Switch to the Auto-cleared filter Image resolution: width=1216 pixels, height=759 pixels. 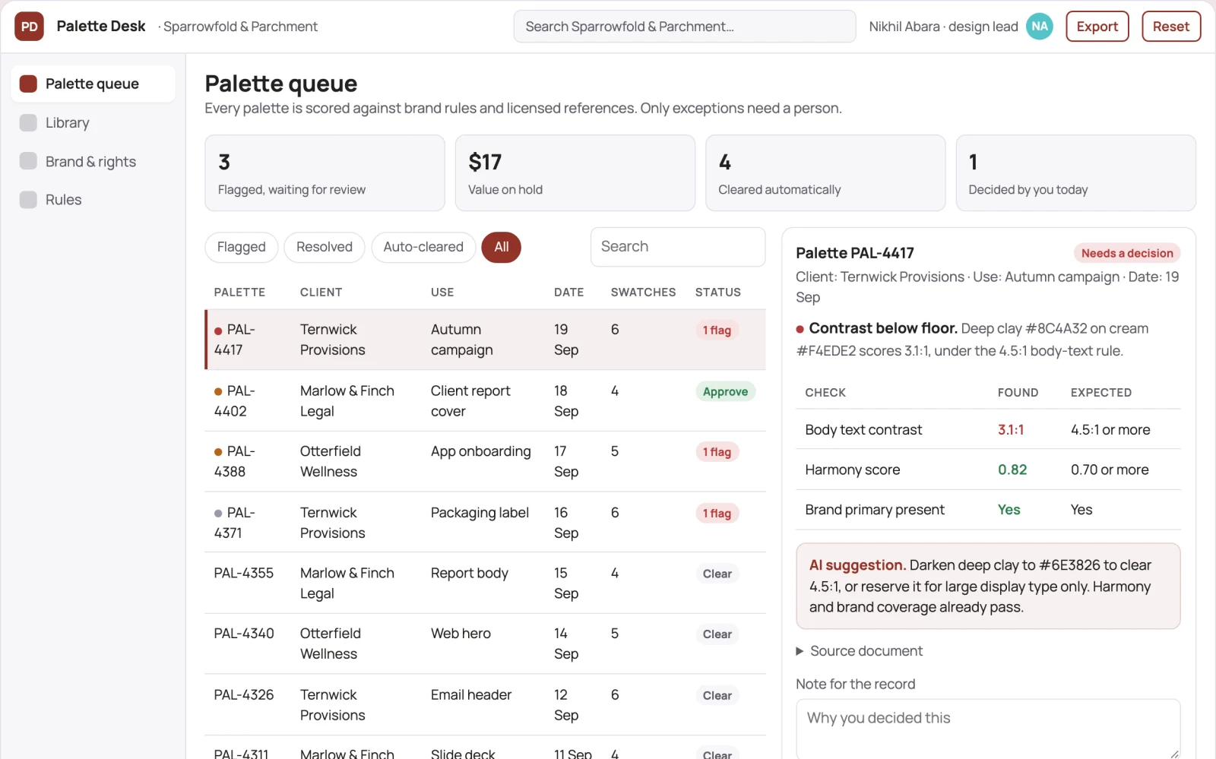coord(423,247)
